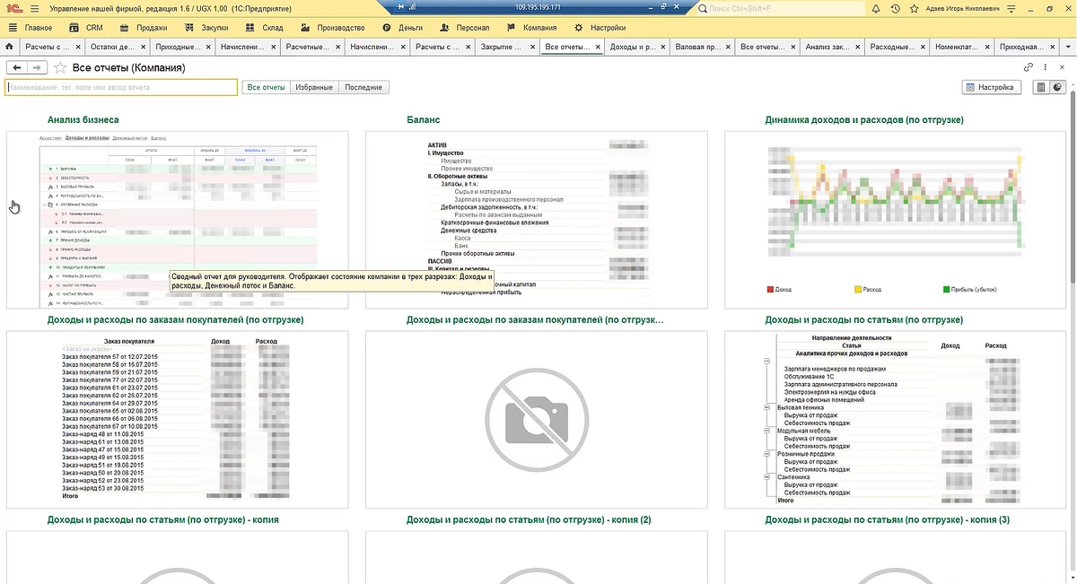Click the notifications bell icon

(877, 8)
